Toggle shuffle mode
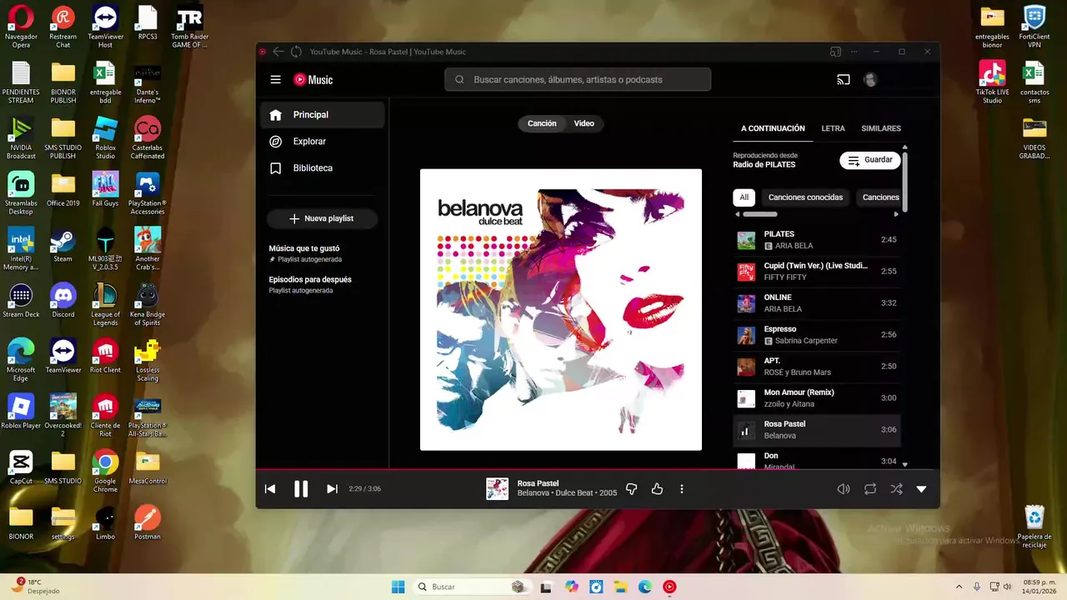 (896, 489)
